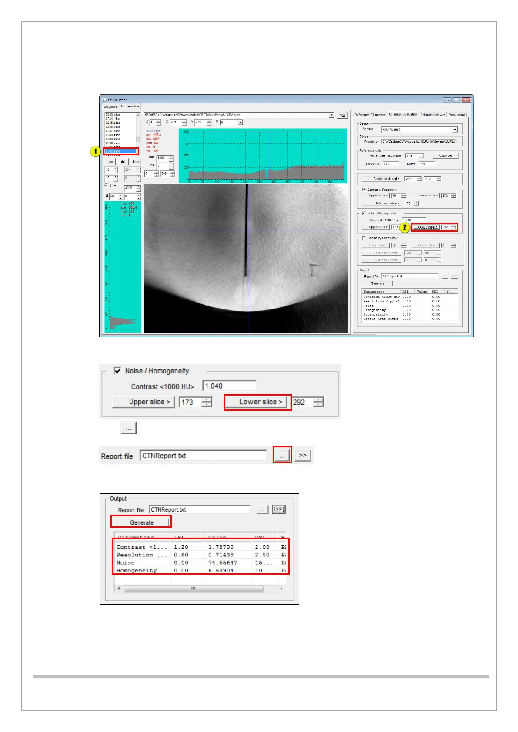This screenshot has height=732, width=518.
Task: Switch to the Collimator Viewer tab
Action: click(x=433, y=115)
